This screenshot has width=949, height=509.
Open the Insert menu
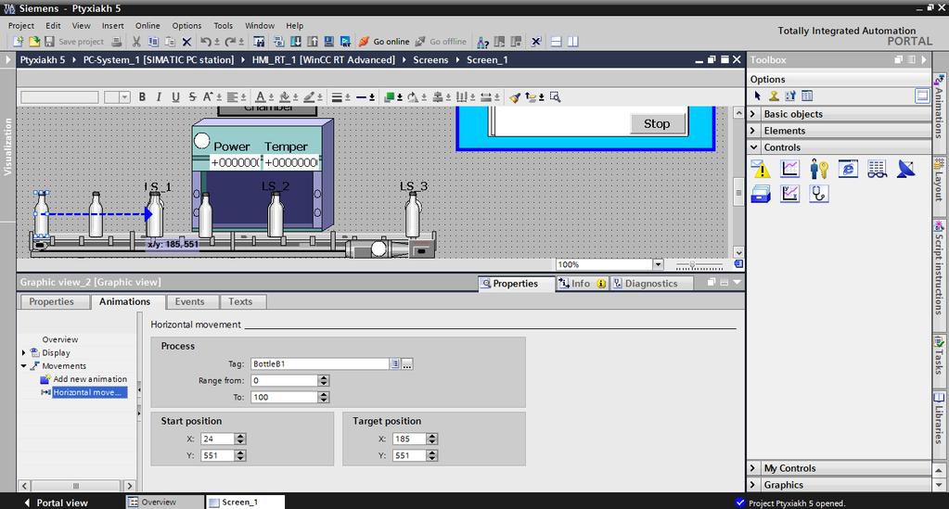click(x=112, y=25)
